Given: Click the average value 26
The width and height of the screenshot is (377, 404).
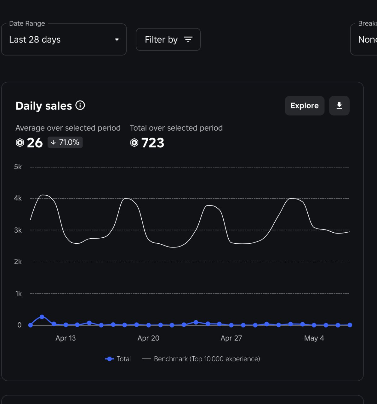Looking at the screenshot, I should click(x=35, y=143).
